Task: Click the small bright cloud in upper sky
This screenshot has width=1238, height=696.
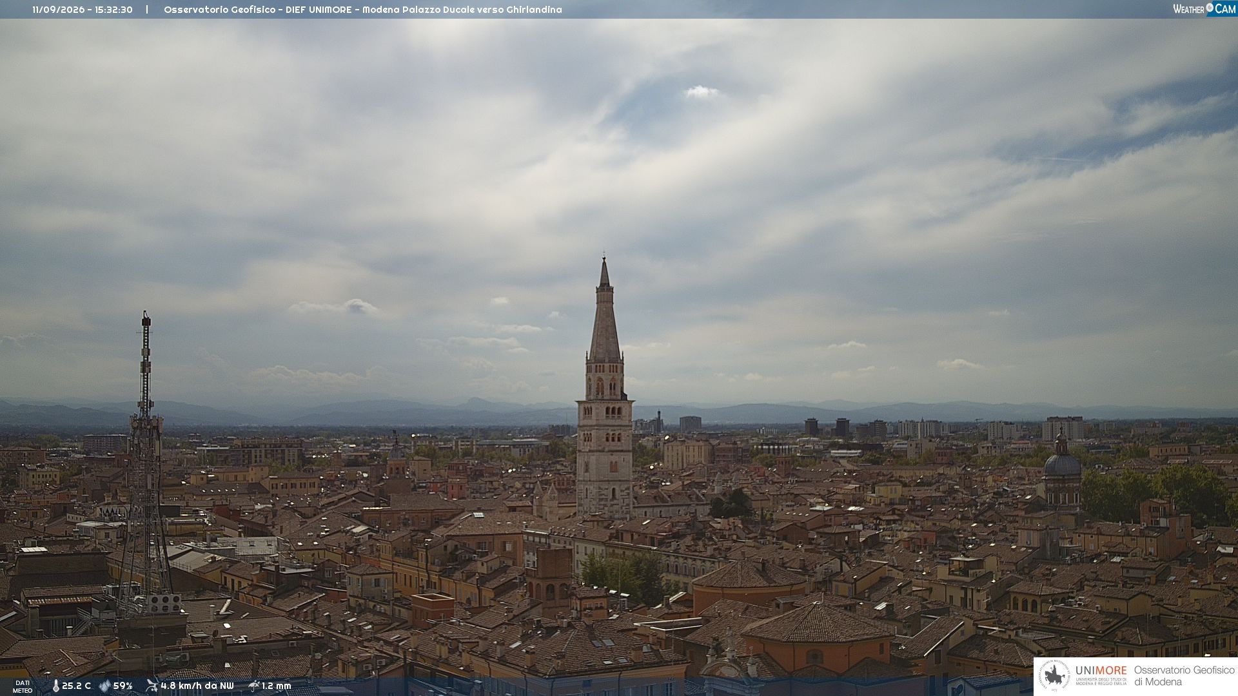Action: pos(702,92)
